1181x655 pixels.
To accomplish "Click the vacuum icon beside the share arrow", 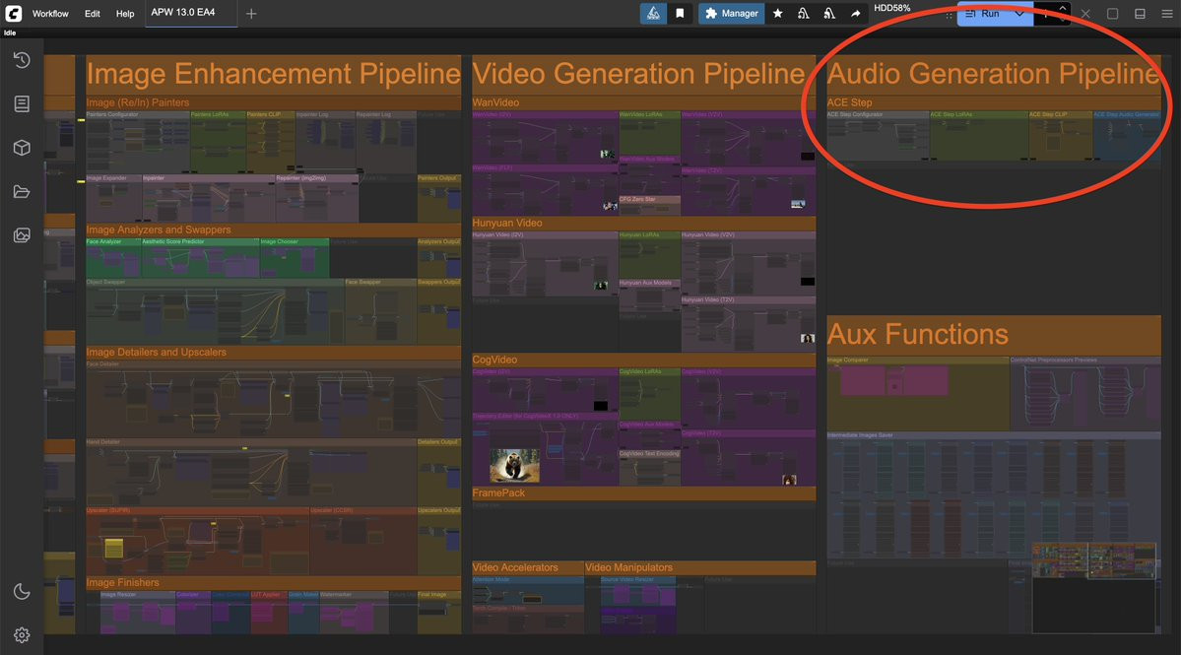I will [829, 14].
